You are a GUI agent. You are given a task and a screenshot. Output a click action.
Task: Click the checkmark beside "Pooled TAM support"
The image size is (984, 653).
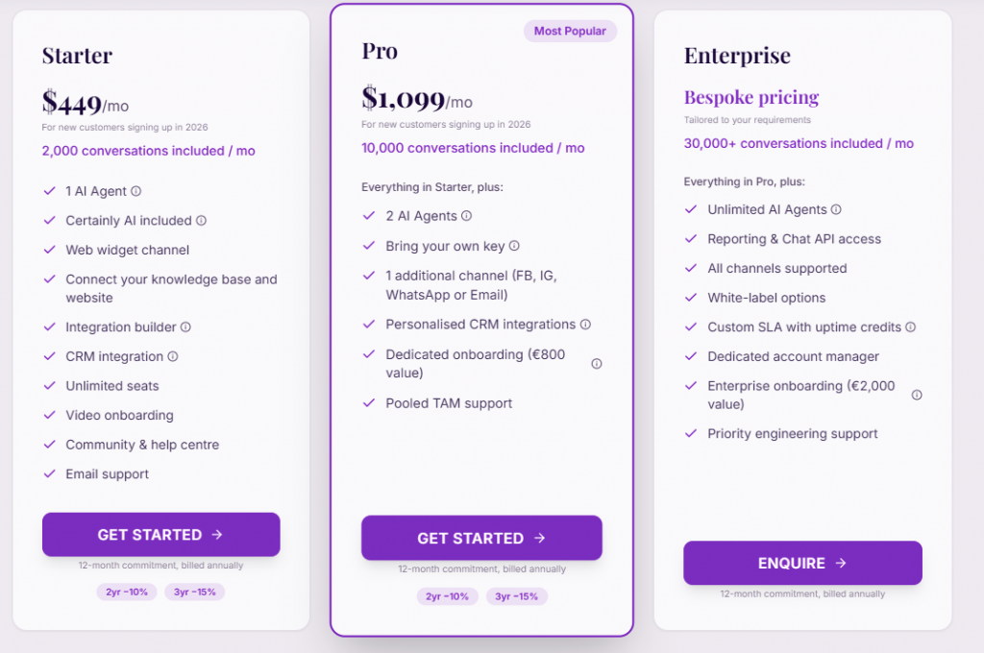pyautogui.click(x=369, y=403)
